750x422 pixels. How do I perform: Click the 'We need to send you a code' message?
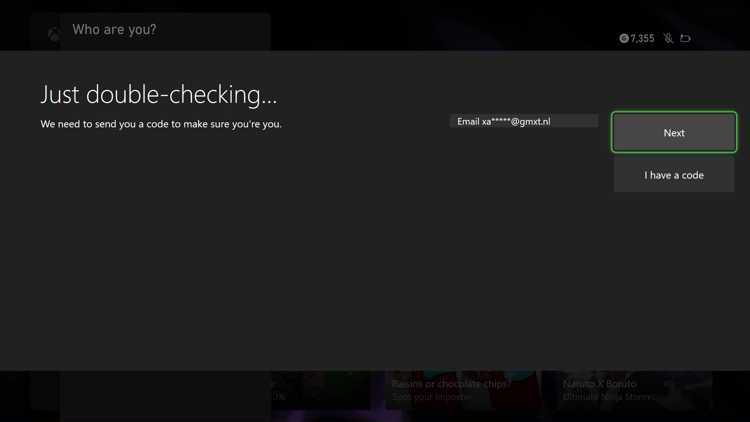[x=161, y=124]
